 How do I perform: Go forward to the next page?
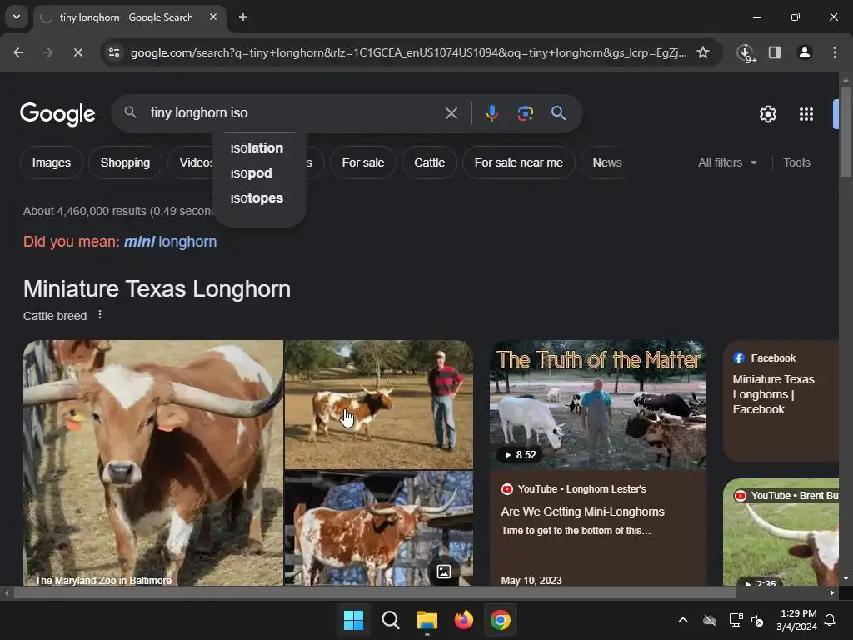[47, 52]
